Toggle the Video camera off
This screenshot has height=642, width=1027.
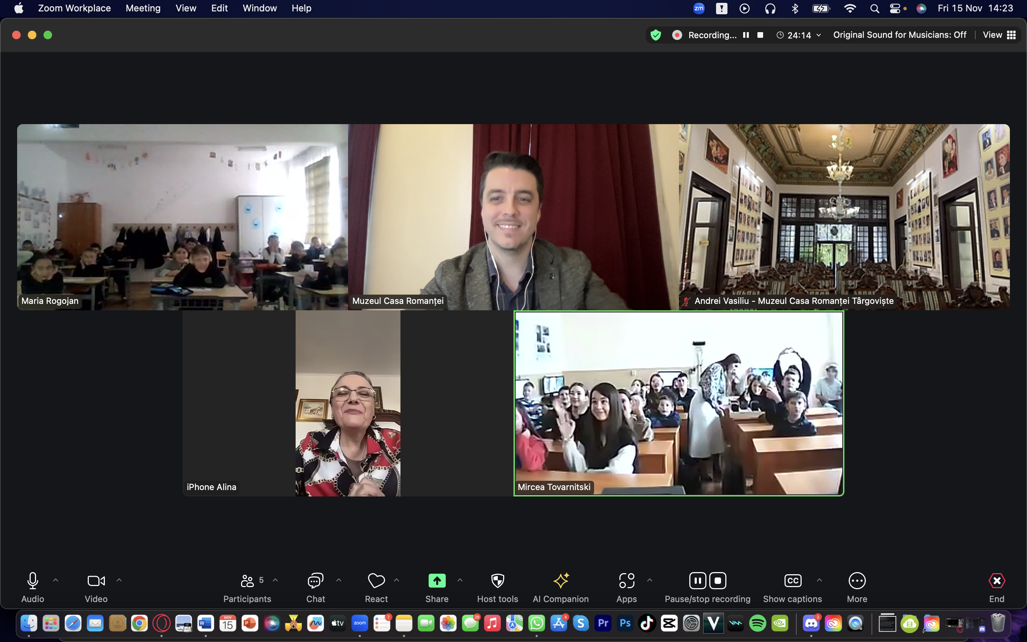tap(96, 581)
